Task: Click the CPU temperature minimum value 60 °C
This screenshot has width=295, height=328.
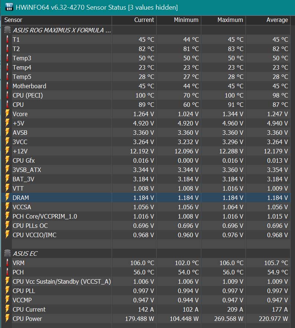Action: 191,105
